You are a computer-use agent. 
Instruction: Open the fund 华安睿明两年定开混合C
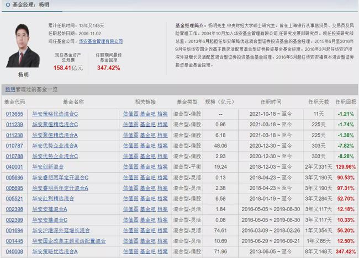pos(60,178)
